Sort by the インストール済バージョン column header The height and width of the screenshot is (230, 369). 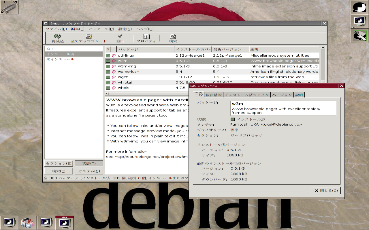(x=193, y=49)
